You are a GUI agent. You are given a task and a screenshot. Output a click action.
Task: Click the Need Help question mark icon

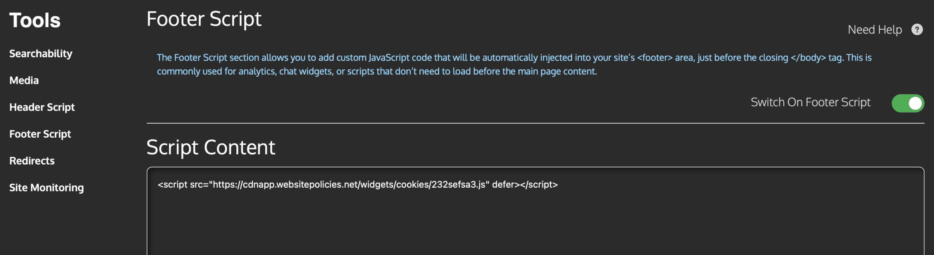point(917,30)
